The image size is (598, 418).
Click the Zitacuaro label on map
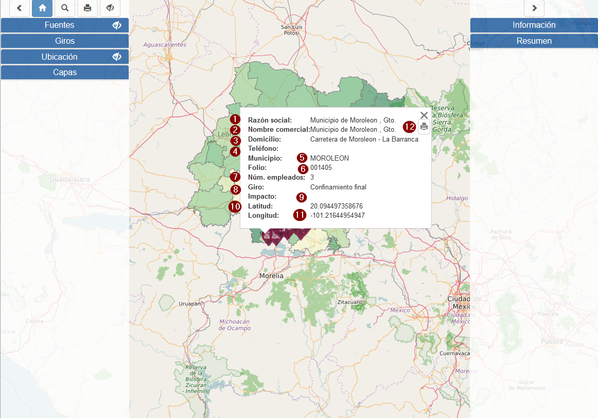[350, 302]
